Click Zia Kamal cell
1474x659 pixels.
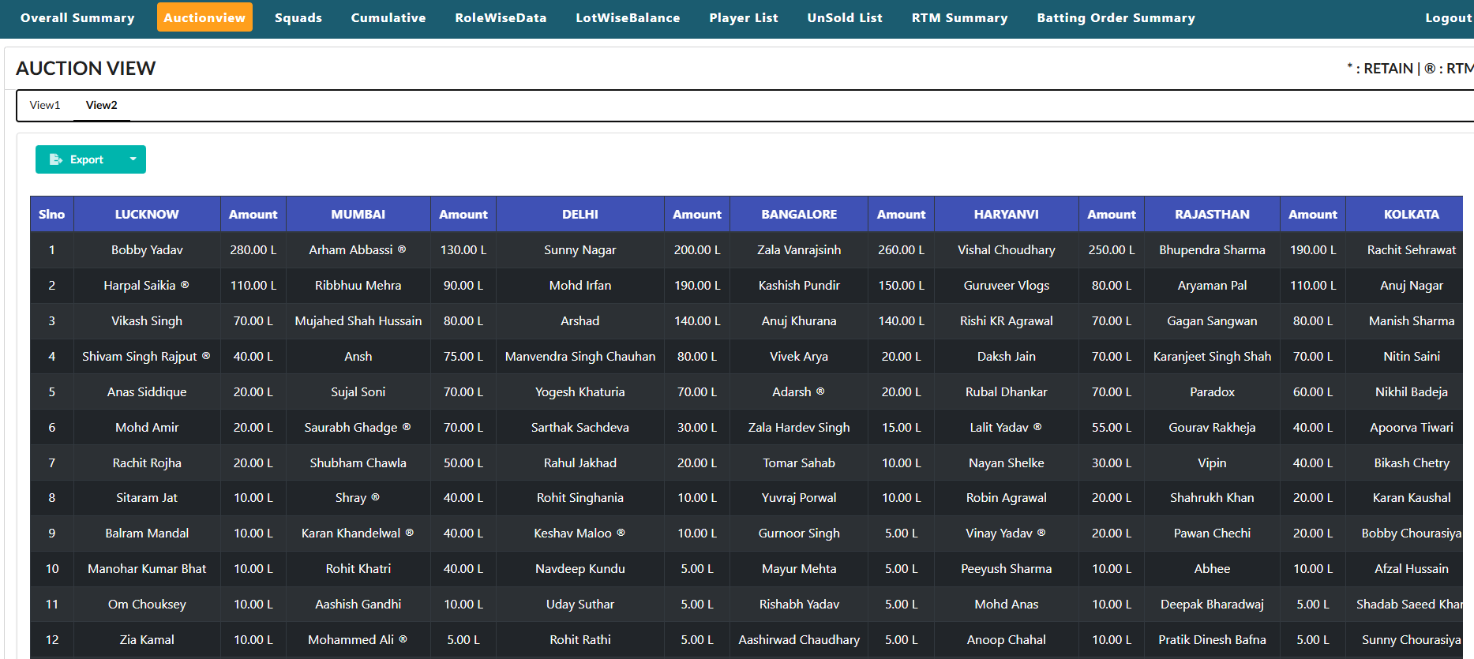pyautogui.click(x=147, y=639)
